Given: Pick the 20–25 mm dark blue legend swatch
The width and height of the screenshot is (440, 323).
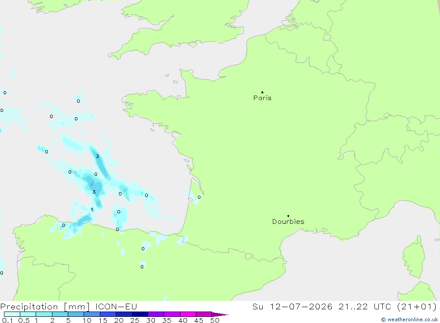Looking at the screenshot, I should click(x=124, y=314).
